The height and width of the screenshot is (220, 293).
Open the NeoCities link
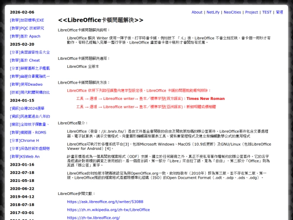point(232,12)
